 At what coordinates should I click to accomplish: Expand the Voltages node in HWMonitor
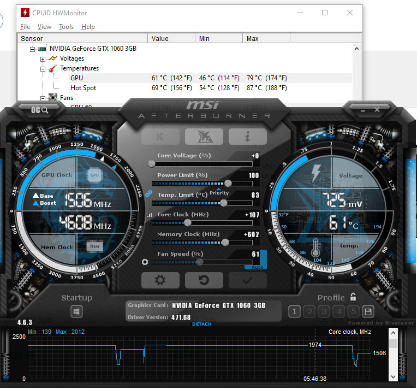[43, 59]
